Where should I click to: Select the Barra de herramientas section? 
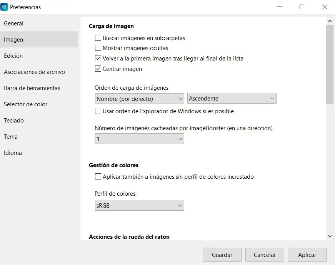point(32,88)
